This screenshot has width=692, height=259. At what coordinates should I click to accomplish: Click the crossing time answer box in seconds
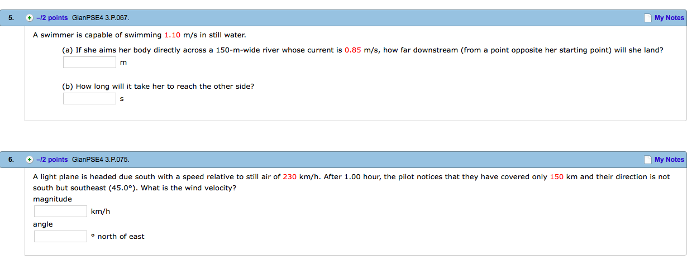(89, 99)
